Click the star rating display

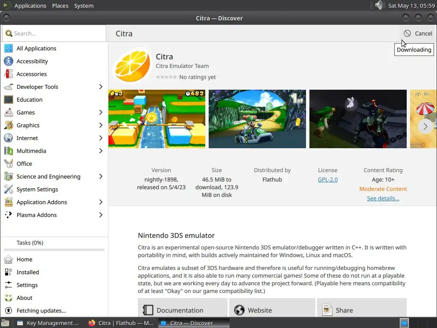click(x=166, y=77)
